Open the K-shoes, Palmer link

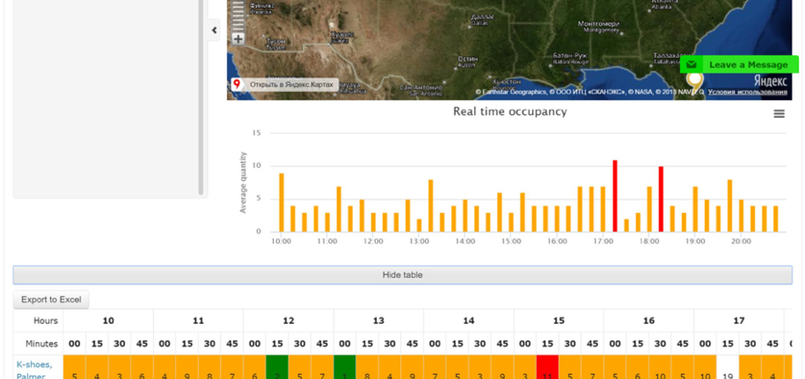(x=34, y=370)
